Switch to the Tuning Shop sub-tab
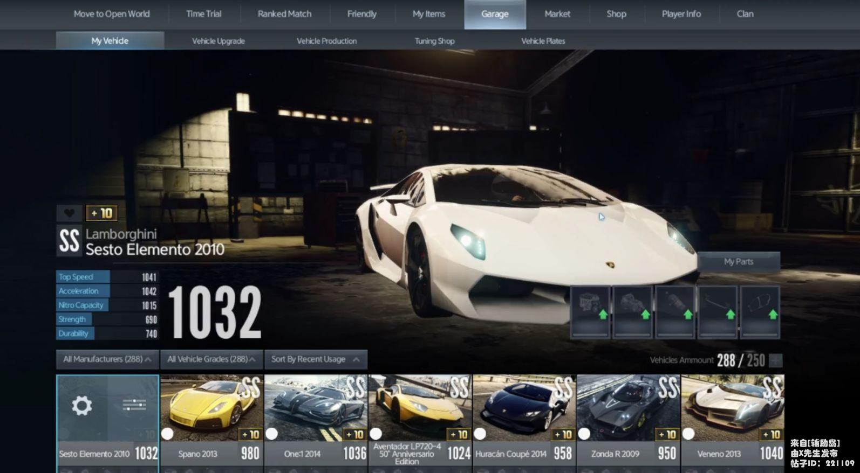This screenshot has height=473, width=860. (x=434, y=41)
